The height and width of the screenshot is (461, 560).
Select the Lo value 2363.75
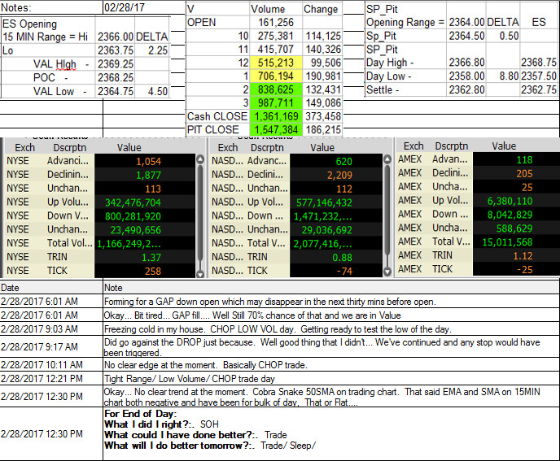click(116, 50)
